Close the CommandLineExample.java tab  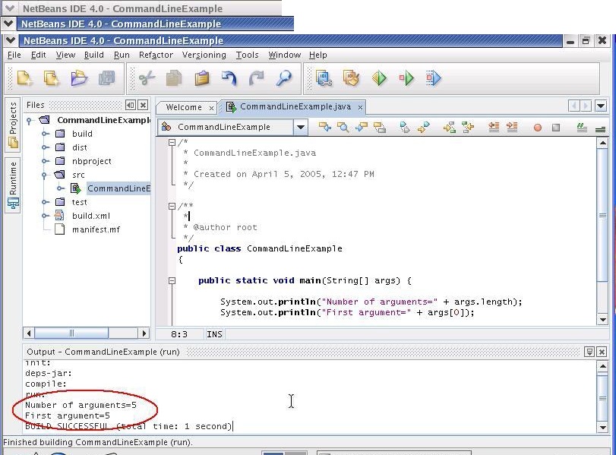click(360, 107)
